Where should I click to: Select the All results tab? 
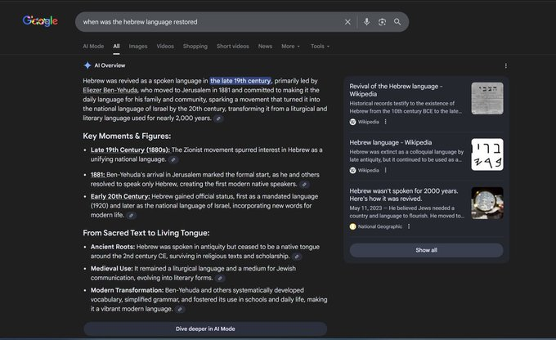(116, 46)
